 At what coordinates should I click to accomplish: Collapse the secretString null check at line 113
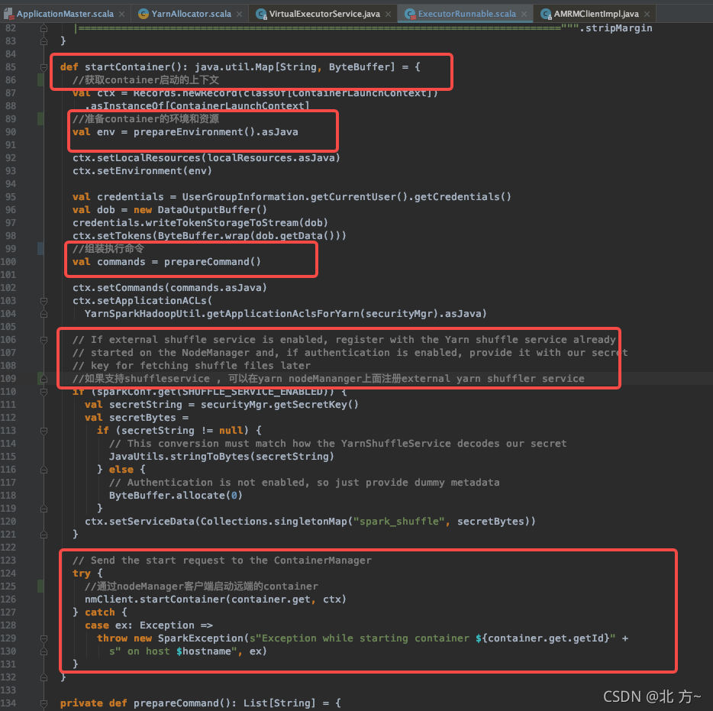pos(44,431)
